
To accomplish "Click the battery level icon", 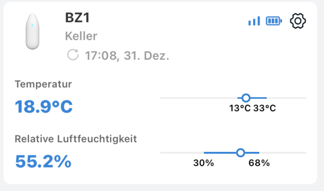I will click(x=274, y=21).
